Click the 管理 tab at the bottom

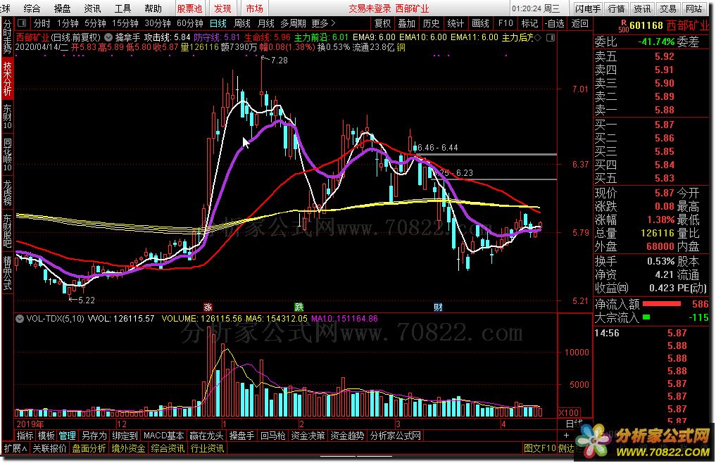[x=67, y=436]
